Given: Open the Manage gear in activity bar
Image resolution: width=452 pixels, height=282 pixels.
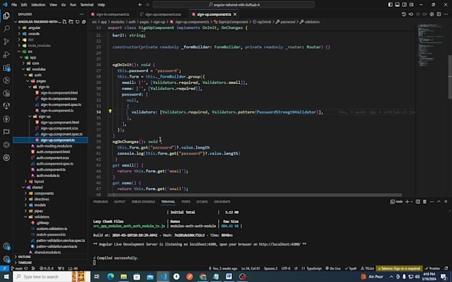Looking at the screenshot, I should pos(7,259).
